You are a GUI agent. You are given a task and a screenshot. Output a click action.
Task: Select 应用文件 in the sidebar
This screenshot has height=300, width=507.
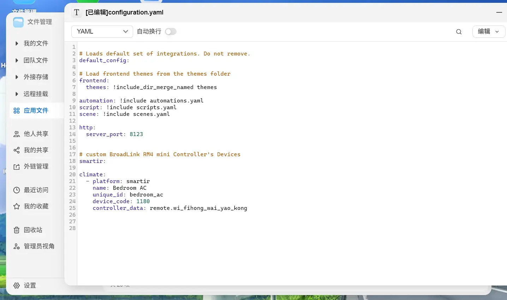pyautogui.click(x=35, y=111)
